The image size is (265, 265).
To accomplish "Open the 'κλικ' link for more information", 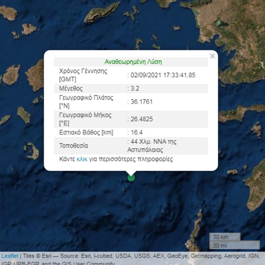I will tap(82, 159).
